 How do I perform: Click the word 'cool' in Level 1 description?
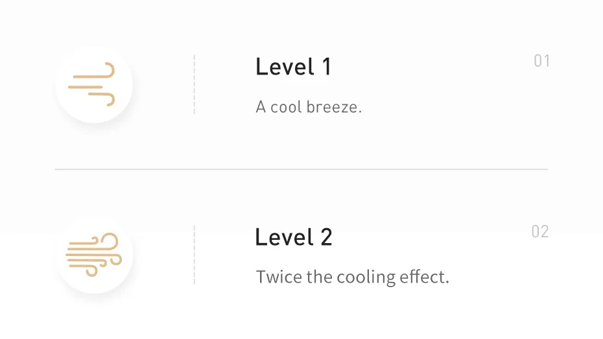(x=286, y=107)
